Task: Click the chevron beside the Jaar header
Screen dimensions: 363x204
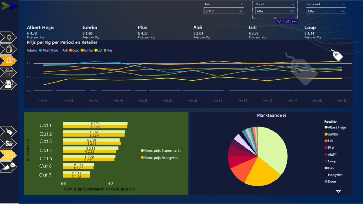Action: pos(242,4)
